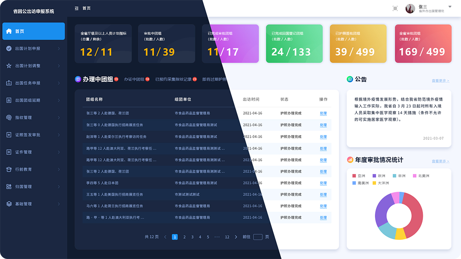The height and width of the screenshot is (259, 461).
Task: Click the 出国计划申报 checkmark icon
Action: click(x=9, y=49)
